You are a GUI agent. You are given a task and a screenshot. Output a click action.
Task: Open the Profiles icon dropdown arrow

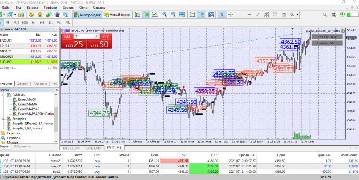[x=15, y=15]
